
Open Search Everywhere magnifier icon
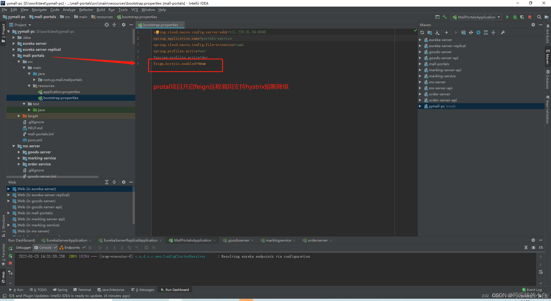coord(539,17)
